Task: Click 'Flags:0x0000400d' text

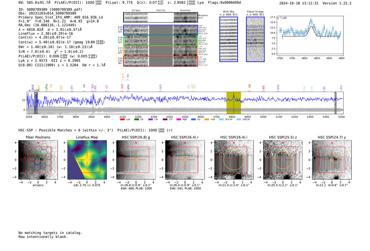Action: 224,2
